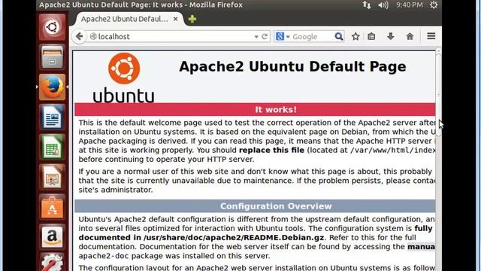
Task: Click the '/usr/share/doc/apache2/README.Debian.gz' text
Action: (x=234, y=238)
